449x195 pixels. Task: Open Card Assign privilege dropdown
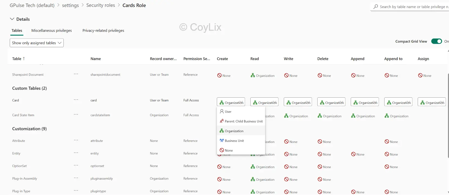click(x=432, y=102)
